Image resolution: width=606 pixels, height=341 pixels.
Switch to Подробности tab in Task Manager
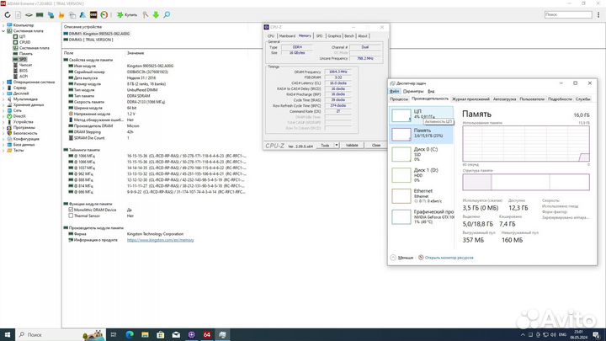560,99
